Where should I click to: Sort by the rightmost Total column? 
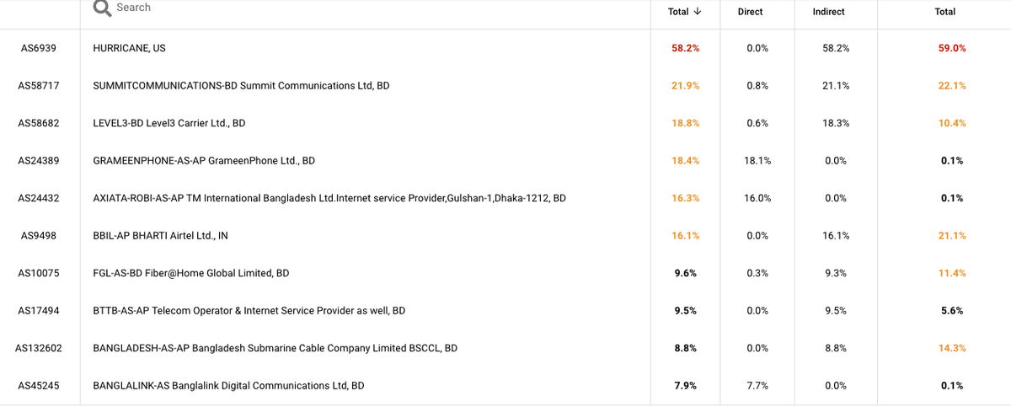pyautogui.click(x=945, y=12)
